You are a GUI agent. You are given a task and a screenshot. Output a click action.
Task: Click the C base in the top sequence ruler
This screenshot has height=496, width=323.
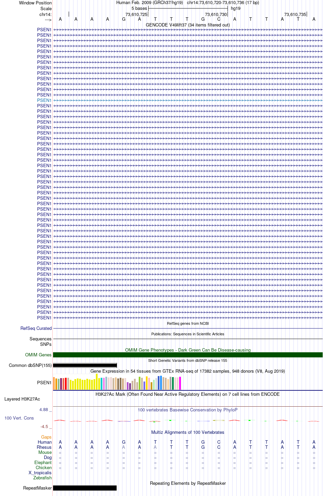219,19
